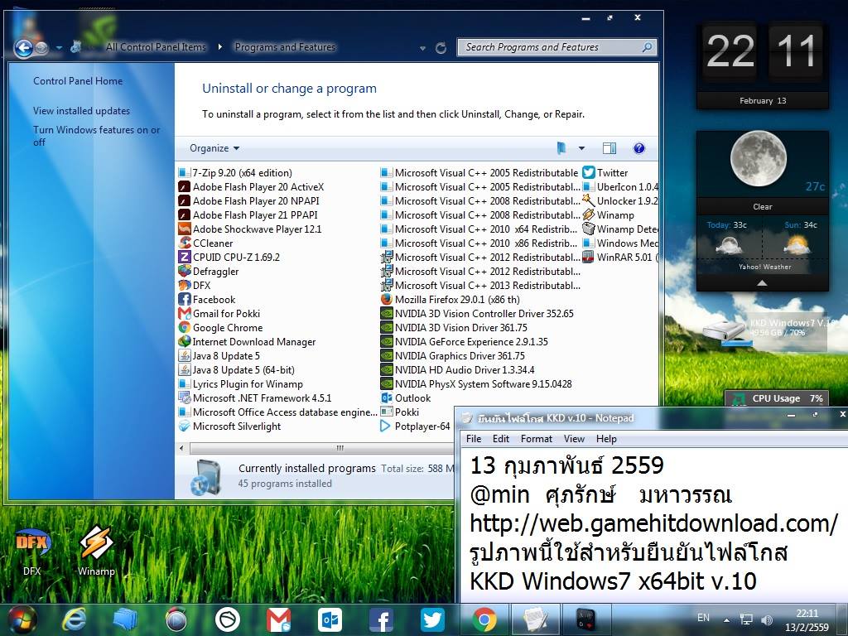Select Outlook in the program list

[406, 398]
